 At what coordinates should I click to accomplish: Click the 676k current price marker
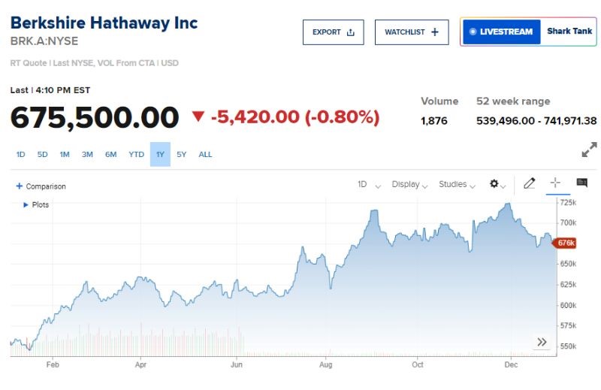(x=565, y=243)
